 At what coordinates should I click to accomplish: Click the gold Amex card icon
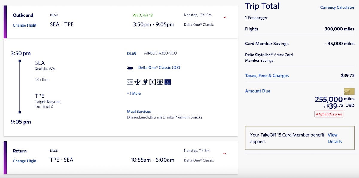[349, 92]
